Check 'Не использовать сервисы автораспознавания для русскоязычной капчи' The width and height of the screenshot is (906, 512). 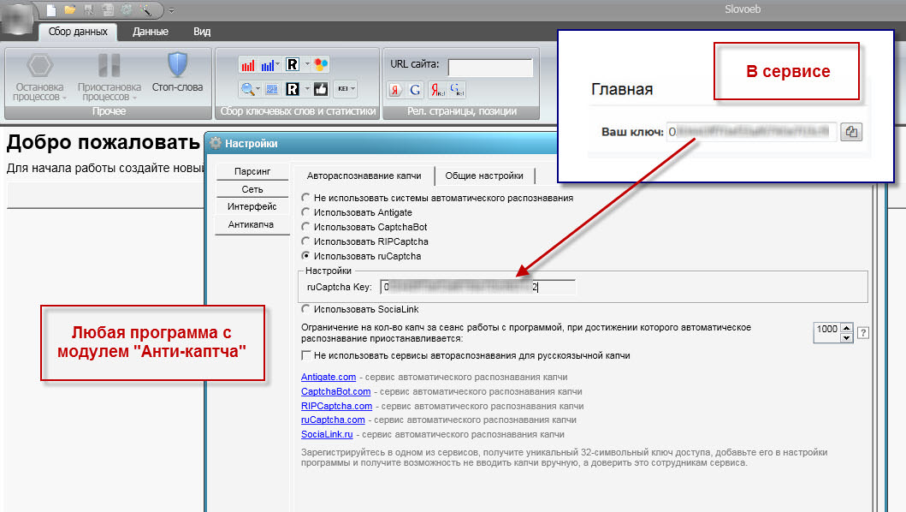[306, 355]
